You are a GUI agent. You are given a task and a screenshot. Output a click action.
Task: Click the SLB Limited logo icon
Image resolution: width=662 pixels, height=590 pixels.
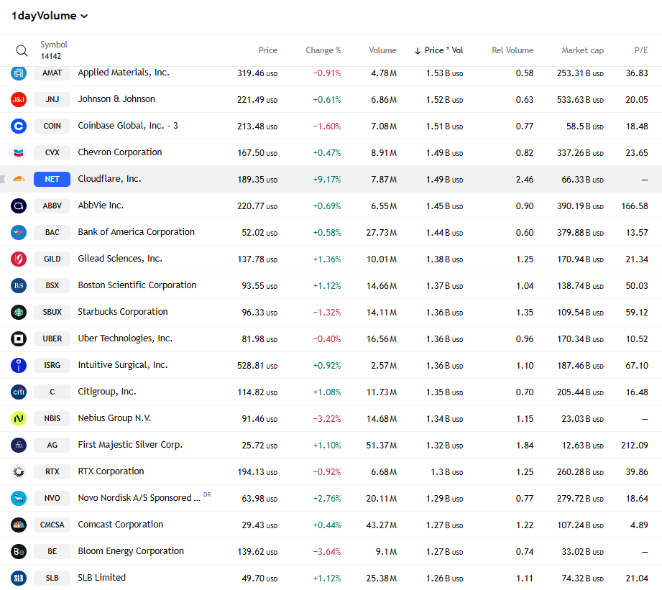[x=19, y=579]
